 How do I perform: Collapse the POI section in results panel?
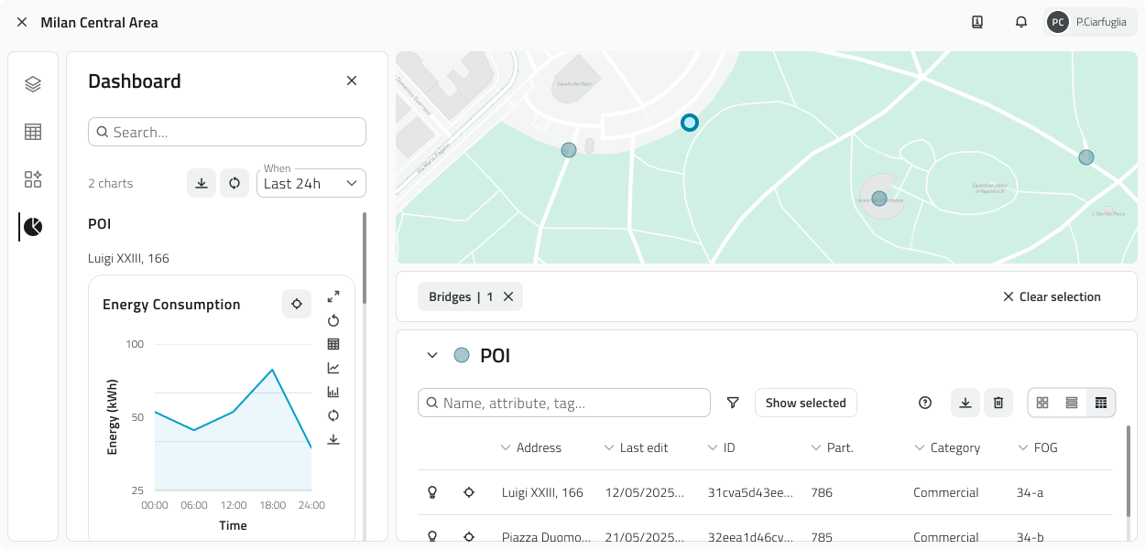[x=432, y=355]
